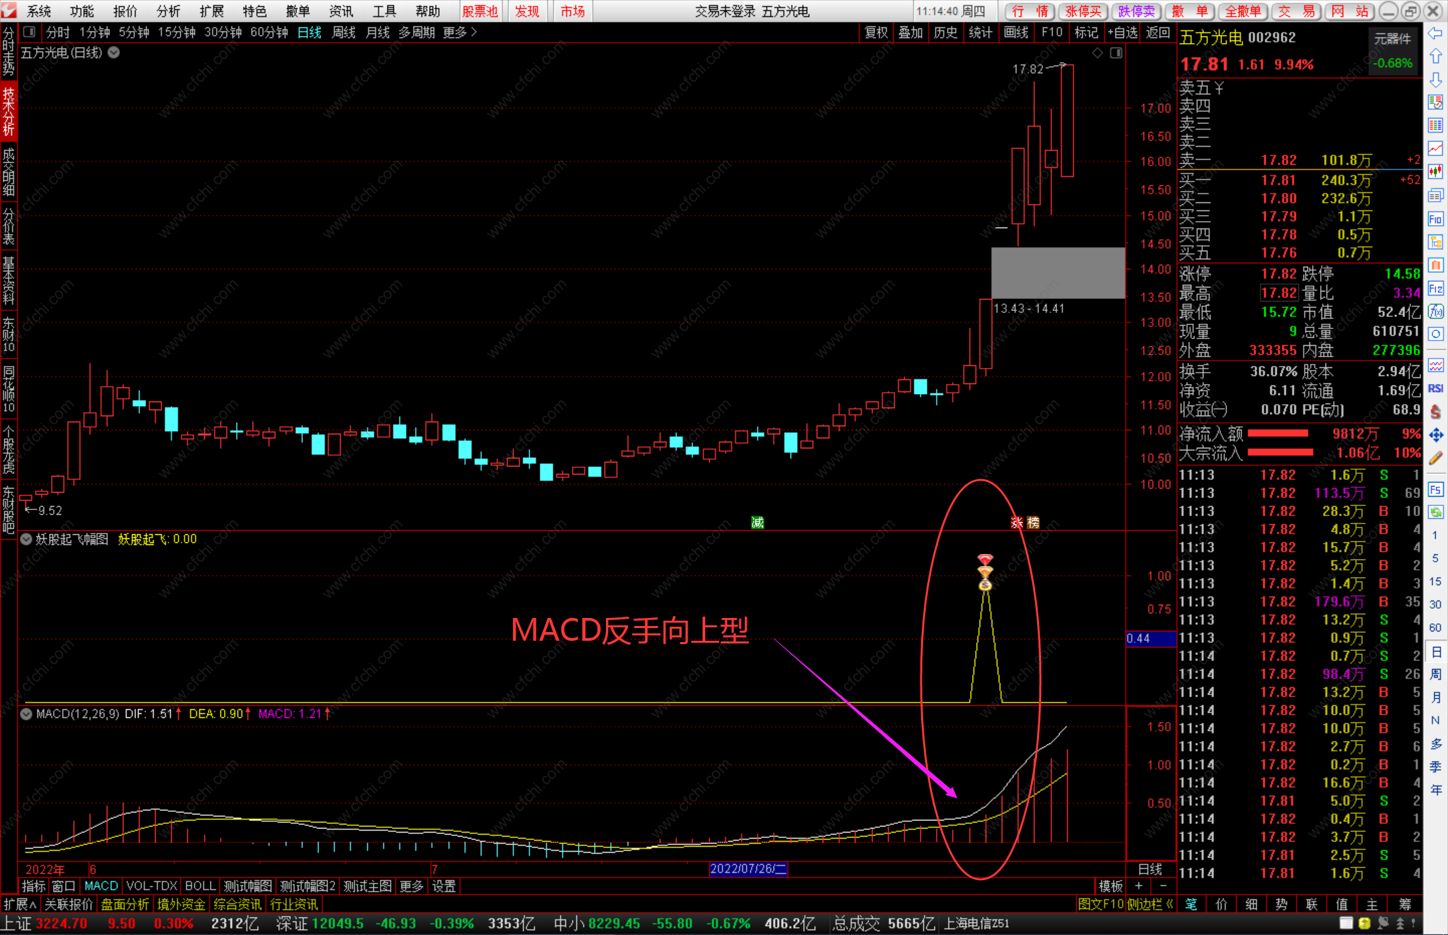Switch to the BOLL indicator tab
Image resolution: width=1448 pixels, height=935 pixels.
200,886
